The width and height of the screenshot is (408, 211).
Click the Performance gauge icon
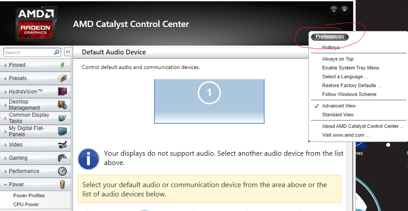coord(62,171)
